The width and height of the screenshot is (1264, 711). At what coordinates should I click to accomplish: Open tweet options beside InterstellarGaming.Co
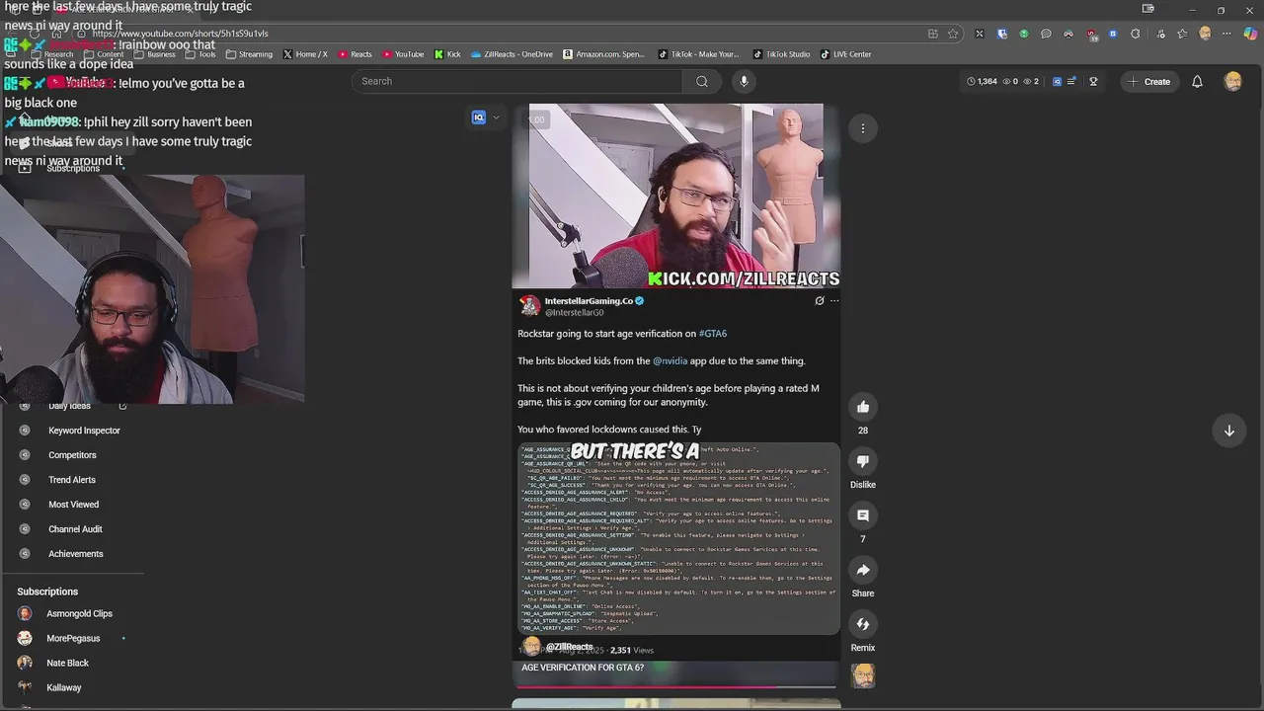[834, 301]
